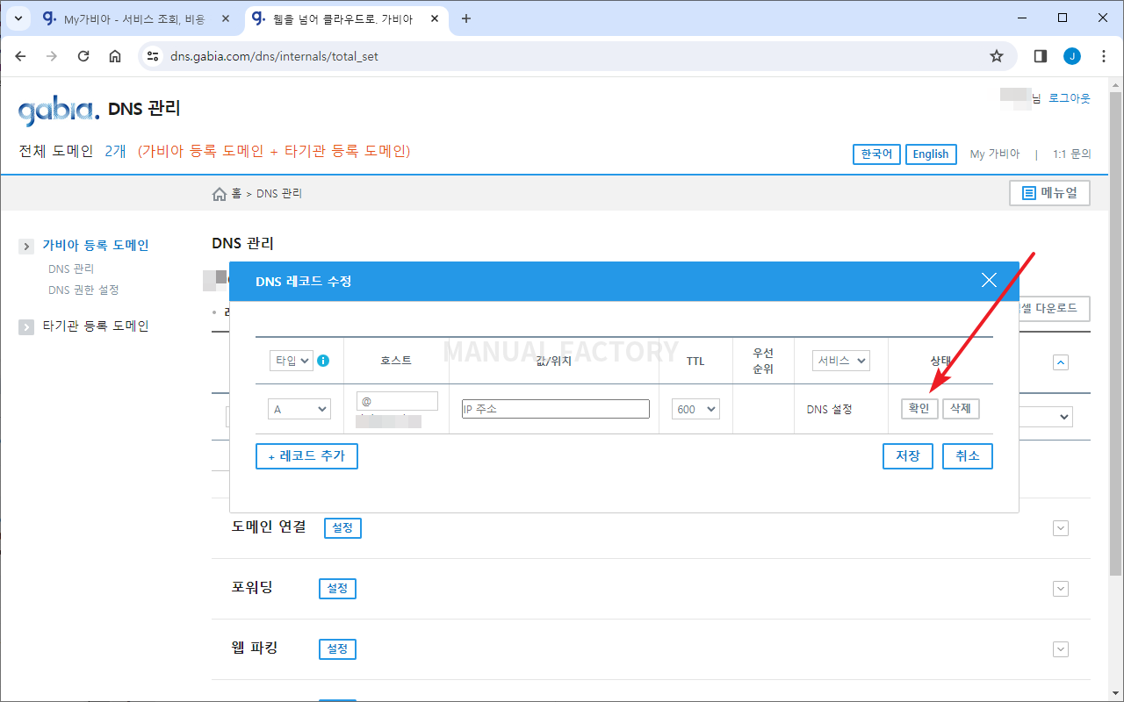1124x702 pixels.
Task: Click the gabia logo
Action: pos(59,111)
